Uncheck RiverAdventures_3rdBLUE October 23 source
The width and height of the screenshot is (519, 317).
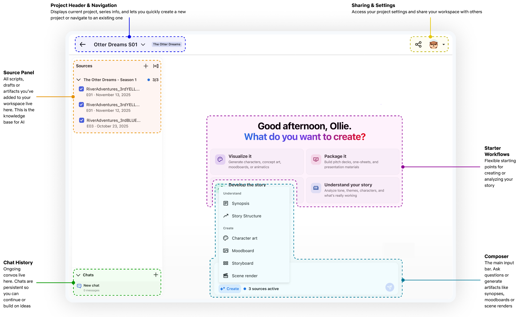tap(82, 120)
